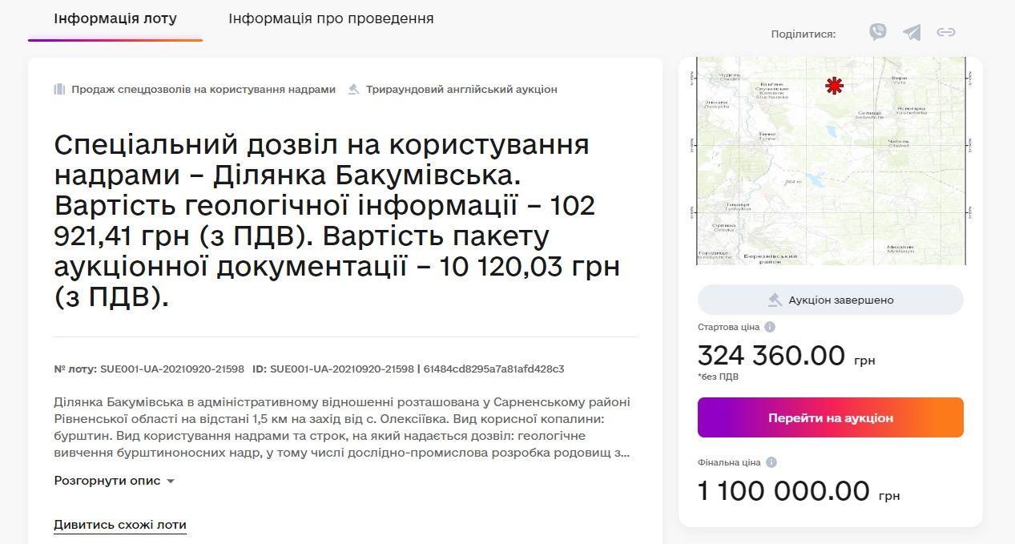
Task: Select the 'Інформація лоту' tab
Action: click(114, 18)
